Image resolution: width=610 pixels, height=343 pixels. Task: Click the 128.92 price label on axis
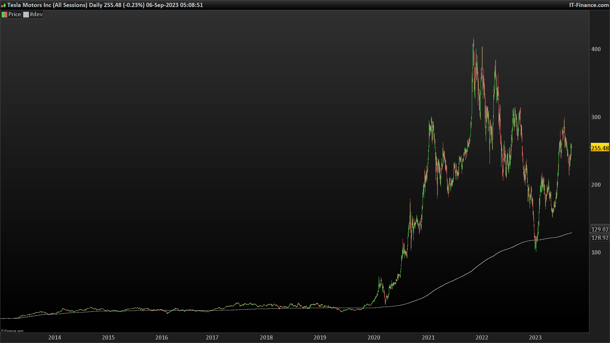click(600, 238)
